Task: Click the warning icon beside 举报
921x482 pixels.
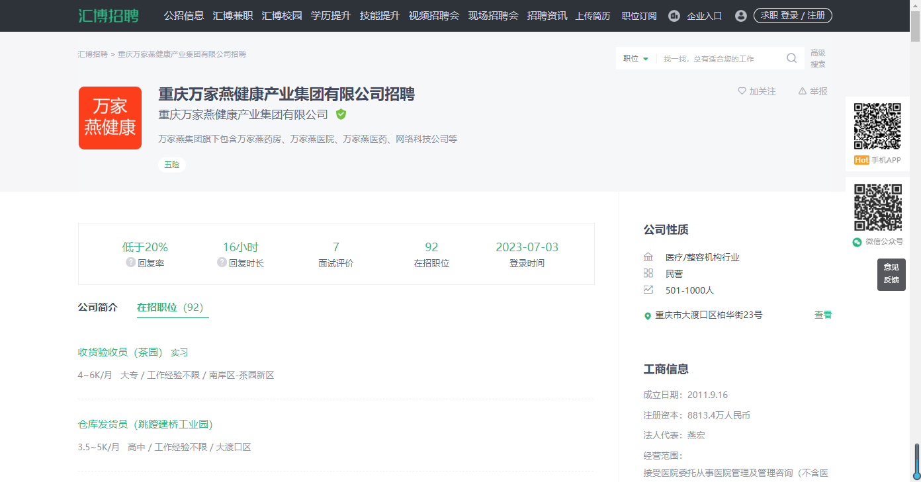Action: click(x=802, y=91)
